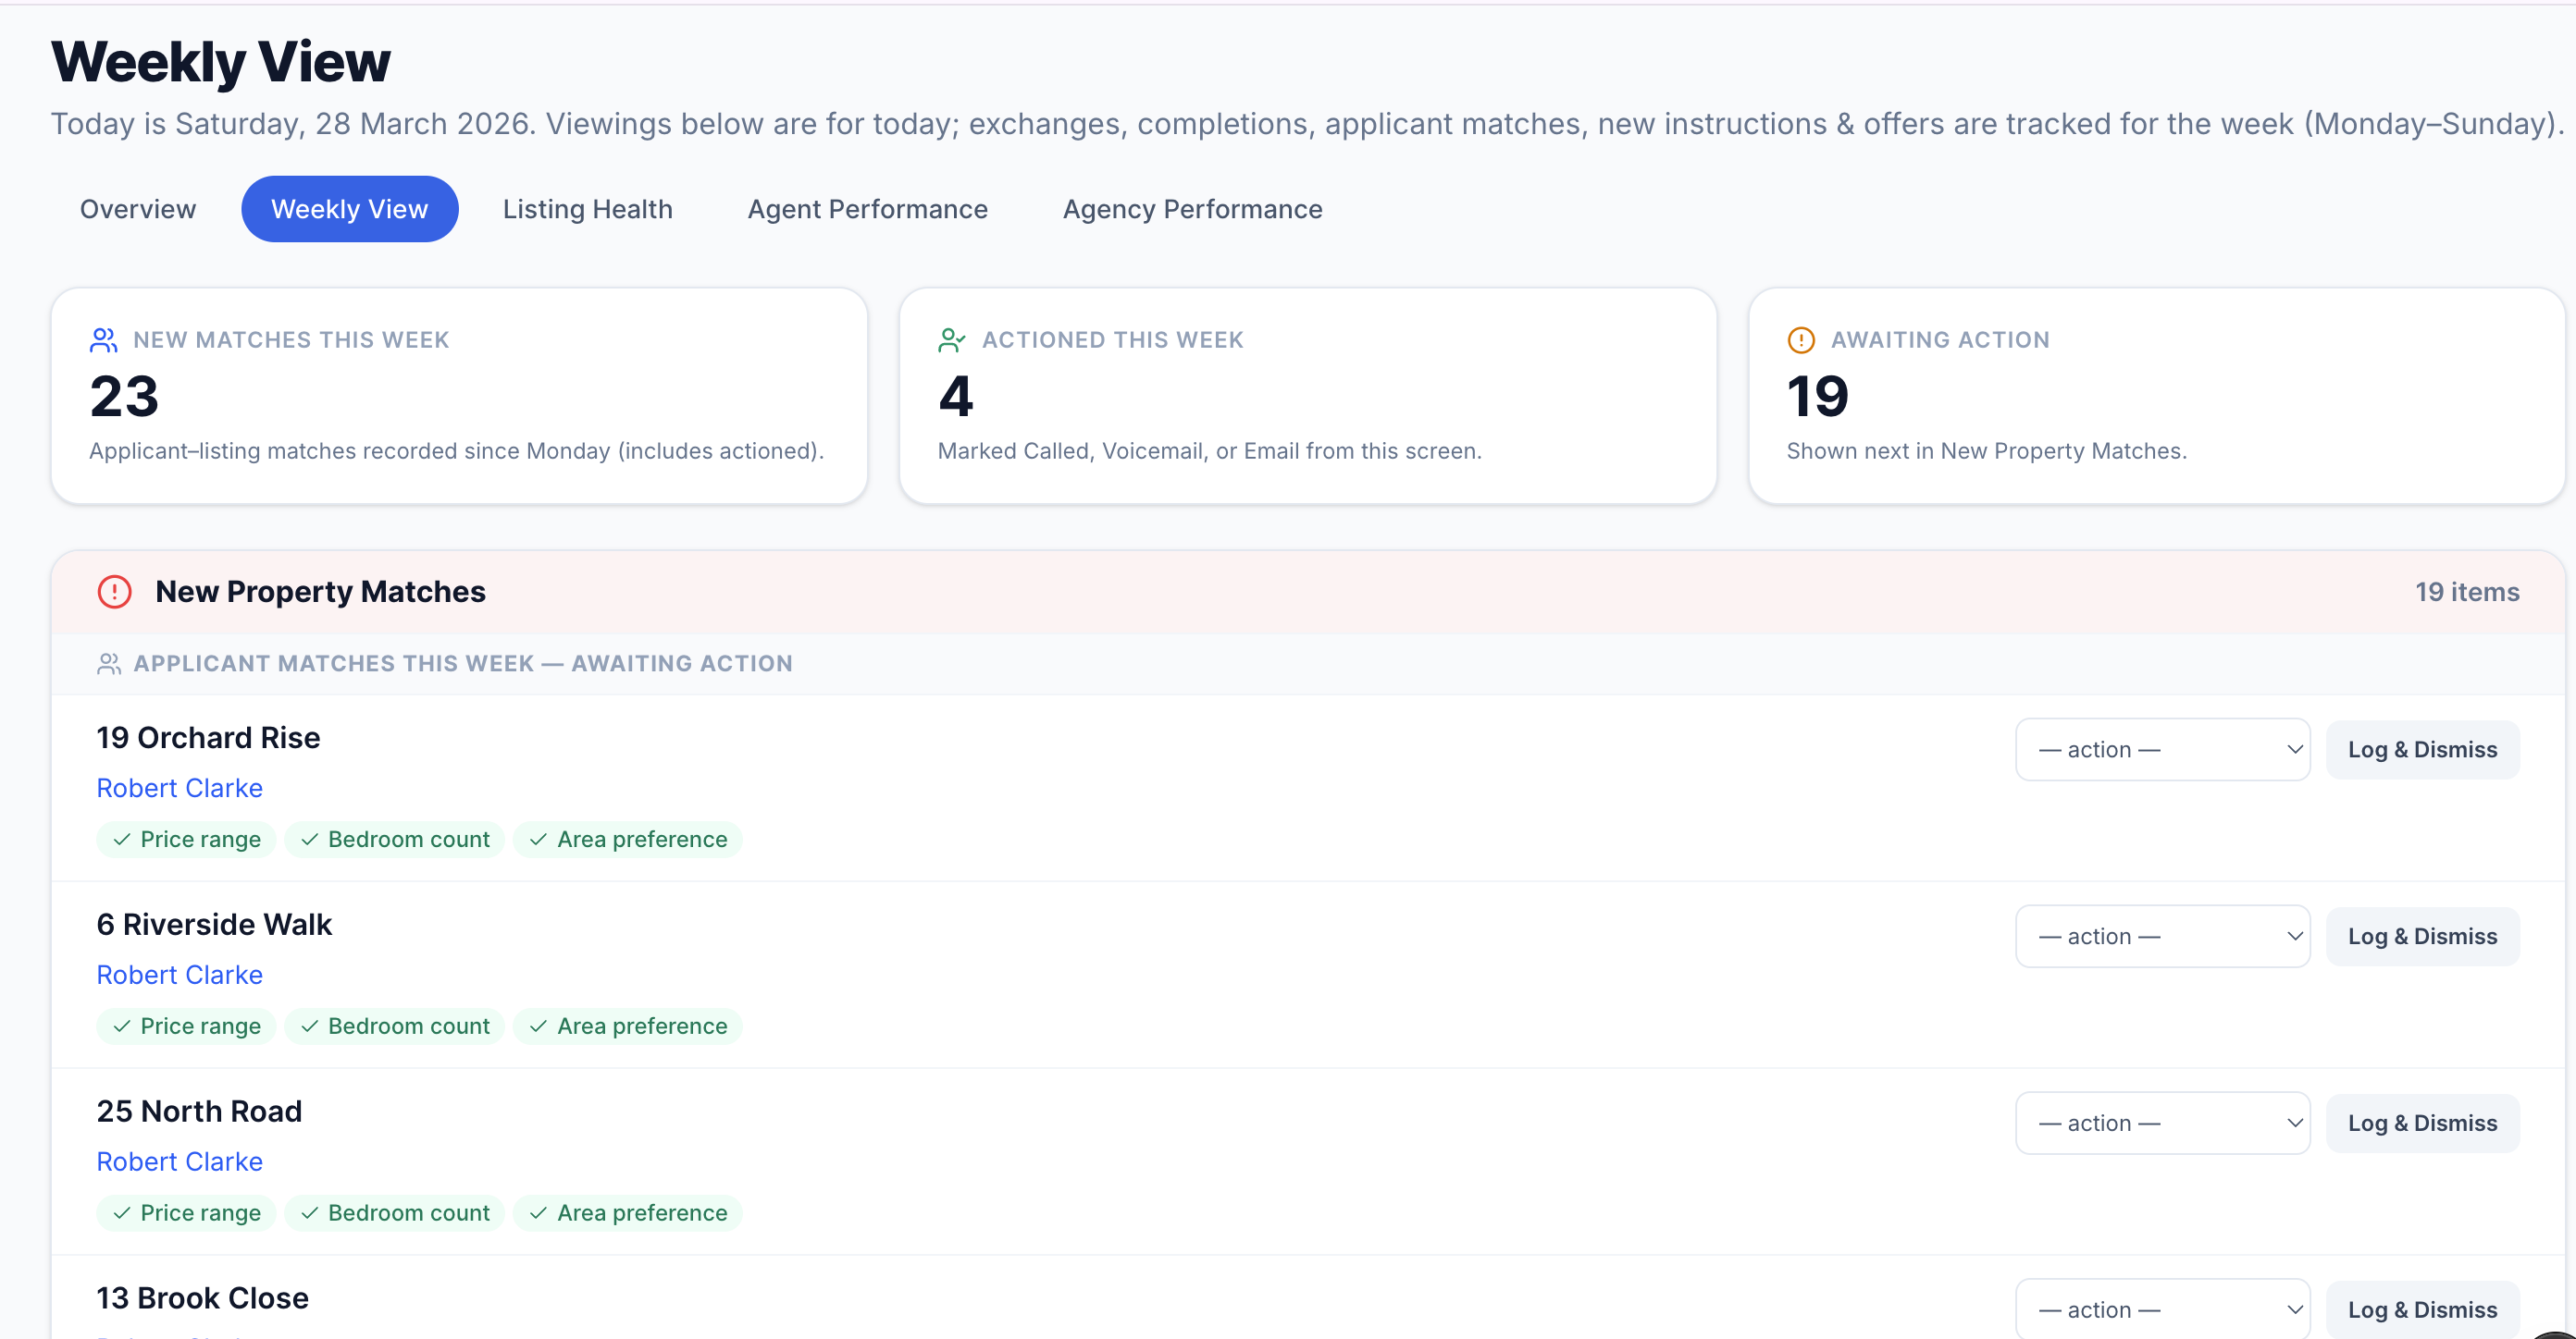Screen dimensions: 2576x1339
Task: Open the Agency Performance tab
Action: tap(1192, 209)
